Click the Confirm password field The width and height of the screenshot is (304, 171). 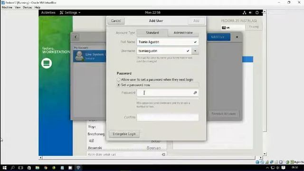click(x=168, y=117)
